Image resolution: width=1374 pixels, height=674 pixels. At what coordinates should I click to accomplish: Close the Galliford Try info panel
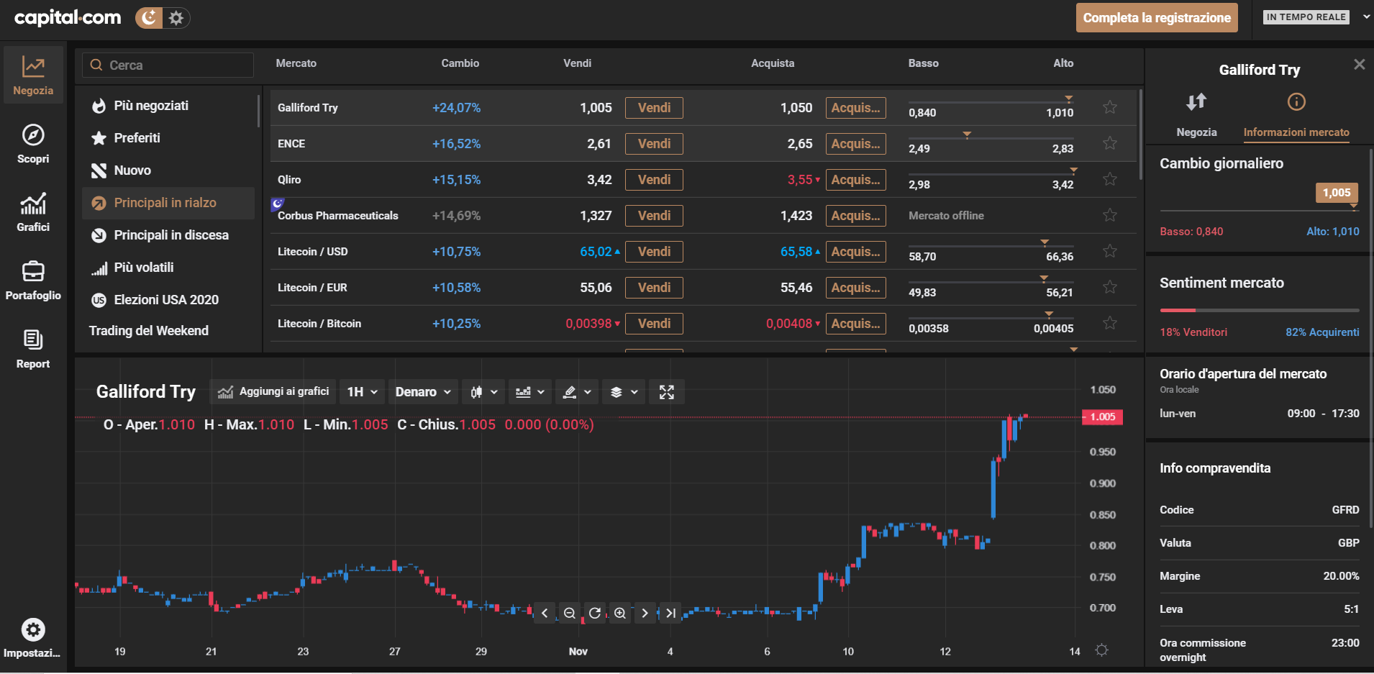(1359, 65)
